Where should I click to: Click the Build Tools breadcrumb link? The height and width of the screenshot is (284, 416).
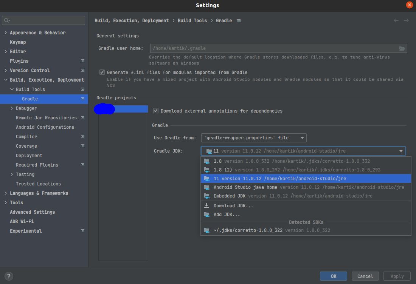[x=192, y=21]
